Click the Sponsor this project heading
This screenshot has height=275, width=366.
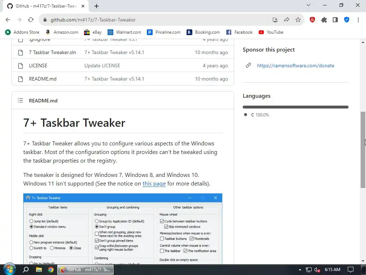coord(269,49)
